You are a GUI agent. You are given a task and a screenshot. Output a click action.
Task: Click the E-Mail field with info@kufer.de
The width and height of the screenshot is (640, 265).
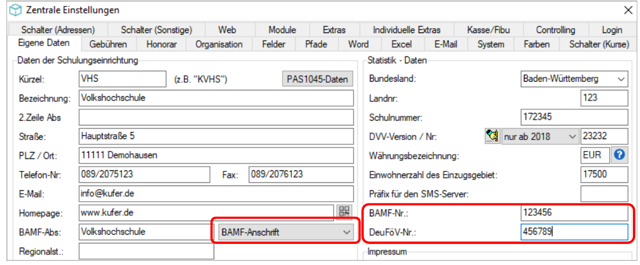tap(216, 194)
